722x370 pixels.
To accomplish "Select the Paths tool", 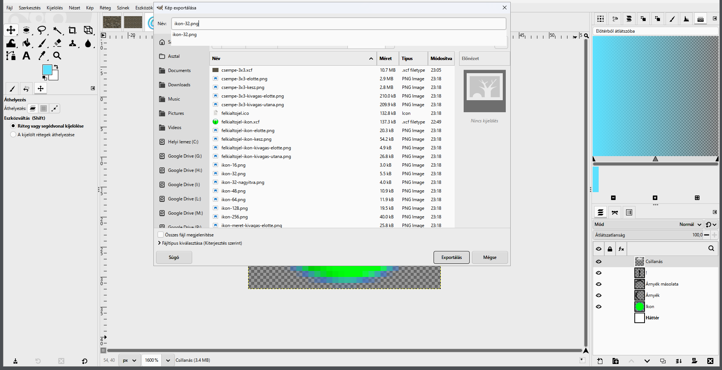I will pos(11,56).
